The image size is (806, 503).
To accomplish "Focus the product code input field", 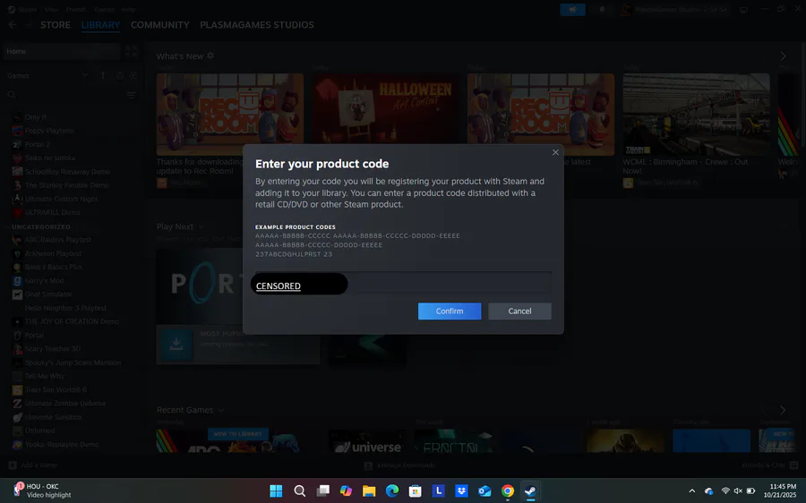I will coord(403,283).
